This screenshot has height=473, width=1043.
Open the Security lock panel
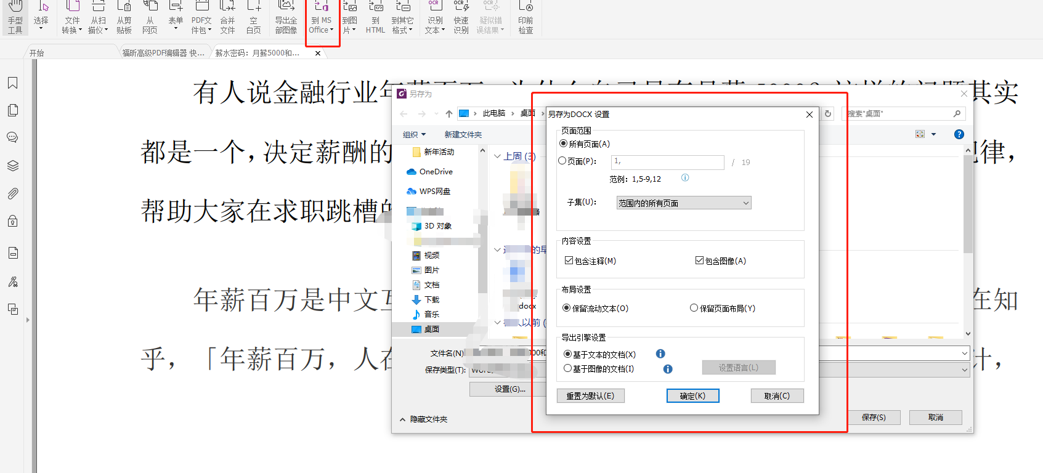tap(12, 221)
